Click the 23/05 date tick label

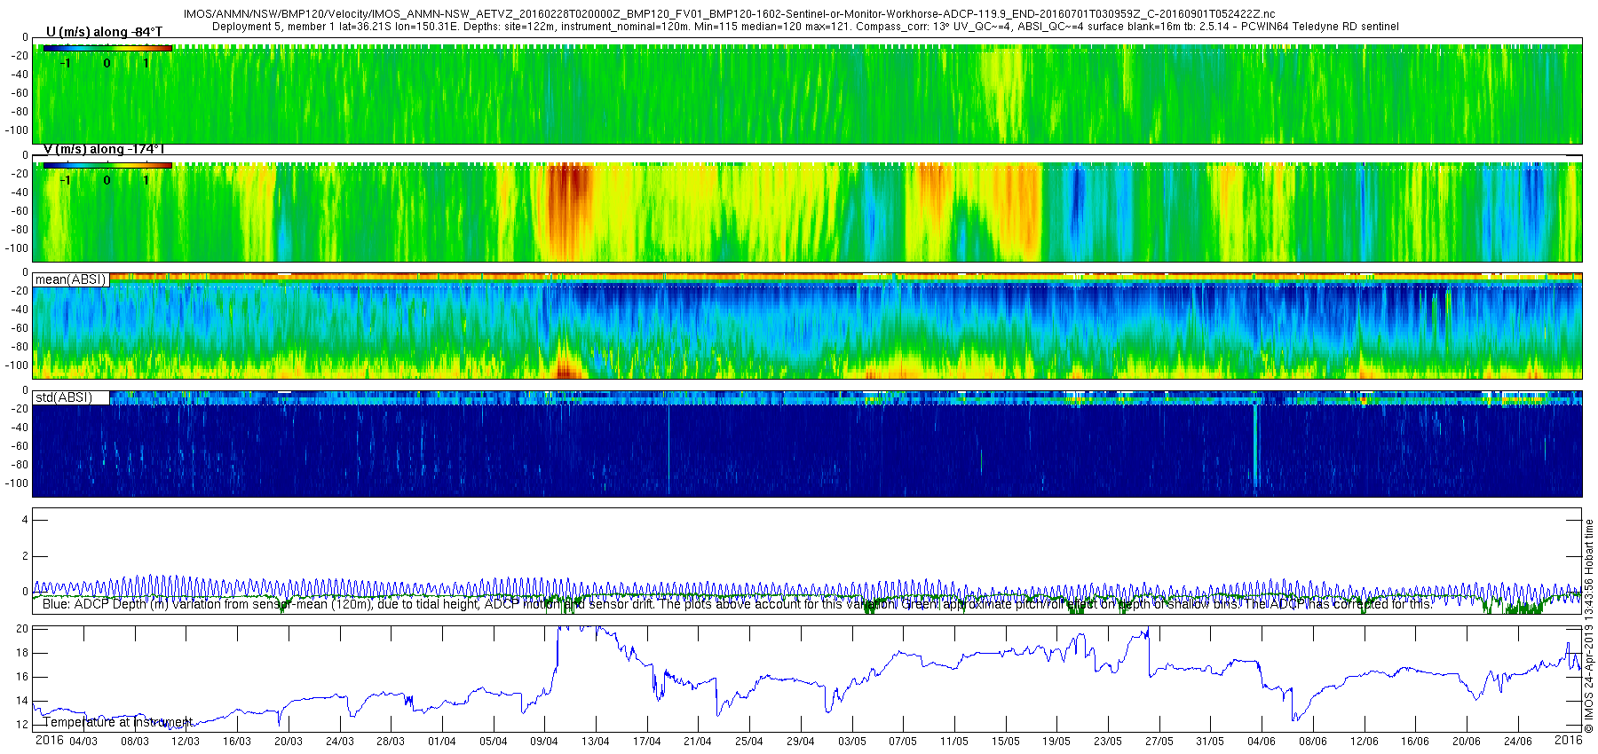click(1108, 742)
